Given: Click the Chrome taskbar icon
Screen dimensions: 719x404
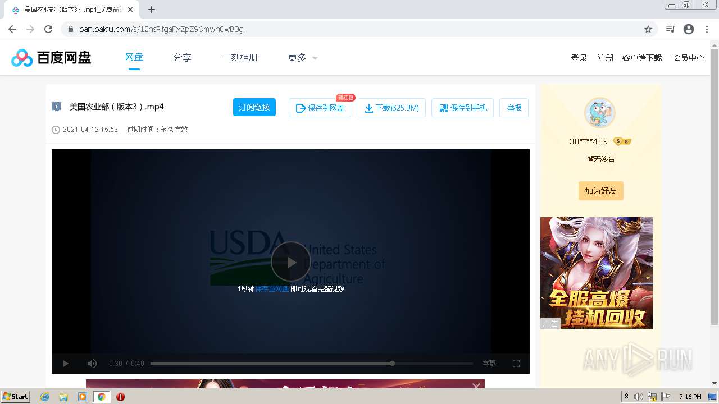Looking at the screenshot, I should [102, 397].
